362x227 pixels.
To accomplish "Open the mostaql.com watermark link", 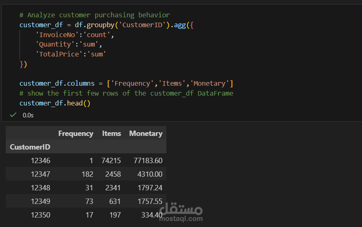I will pyautogui.click(x=181, y=219).
